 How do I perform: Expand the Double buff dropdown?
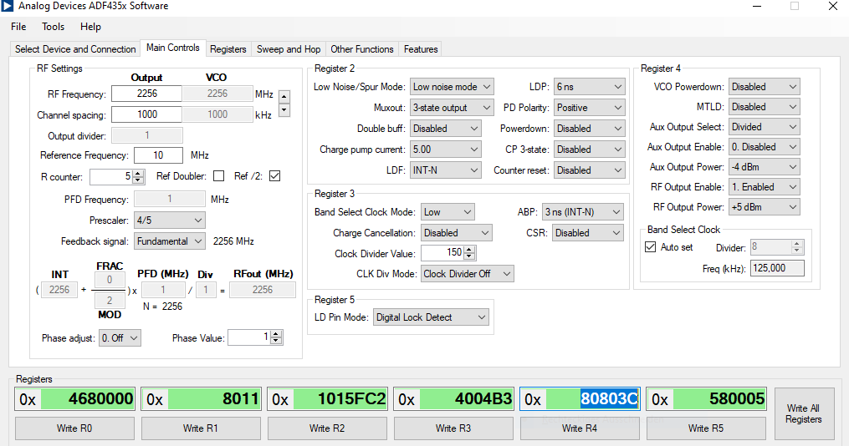tap(445, 129)
